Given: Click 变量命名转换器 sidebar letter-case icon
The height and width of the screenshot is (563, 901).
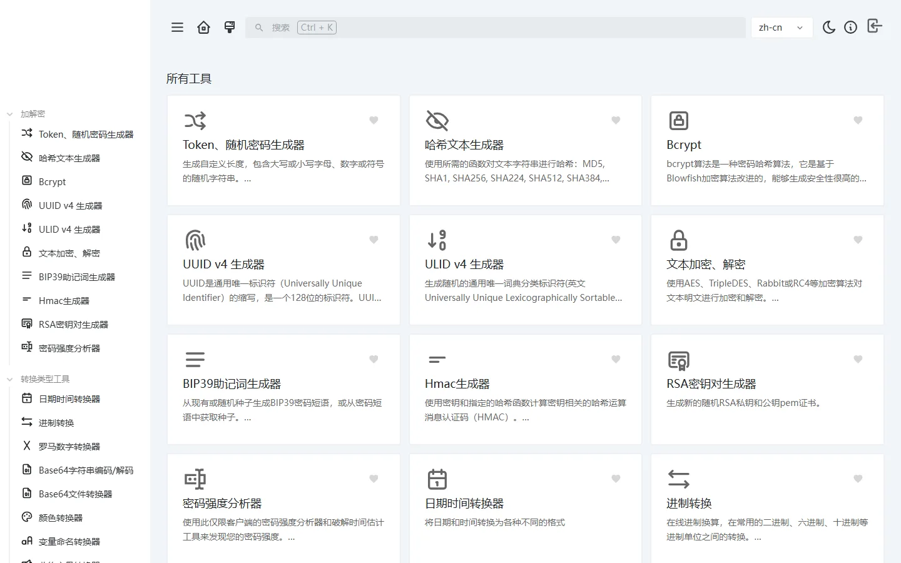Looking at the screenshot, I should [27, 540].
